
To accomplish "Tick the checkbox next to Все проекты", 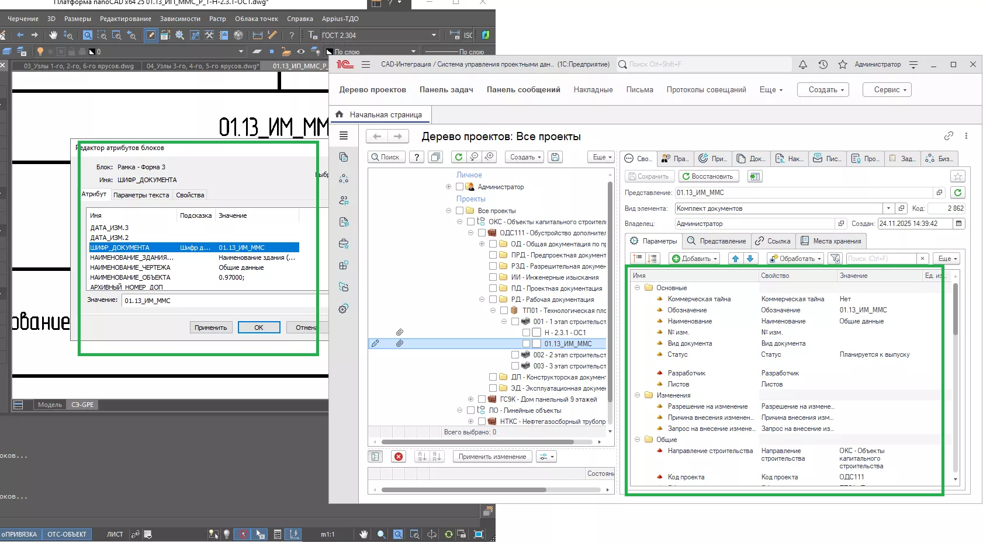I will pos(459,211).
